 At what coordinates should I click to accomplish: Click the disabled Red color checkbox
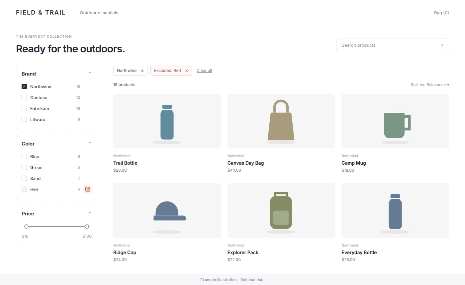pyautogui.click(x=24, y=189)
